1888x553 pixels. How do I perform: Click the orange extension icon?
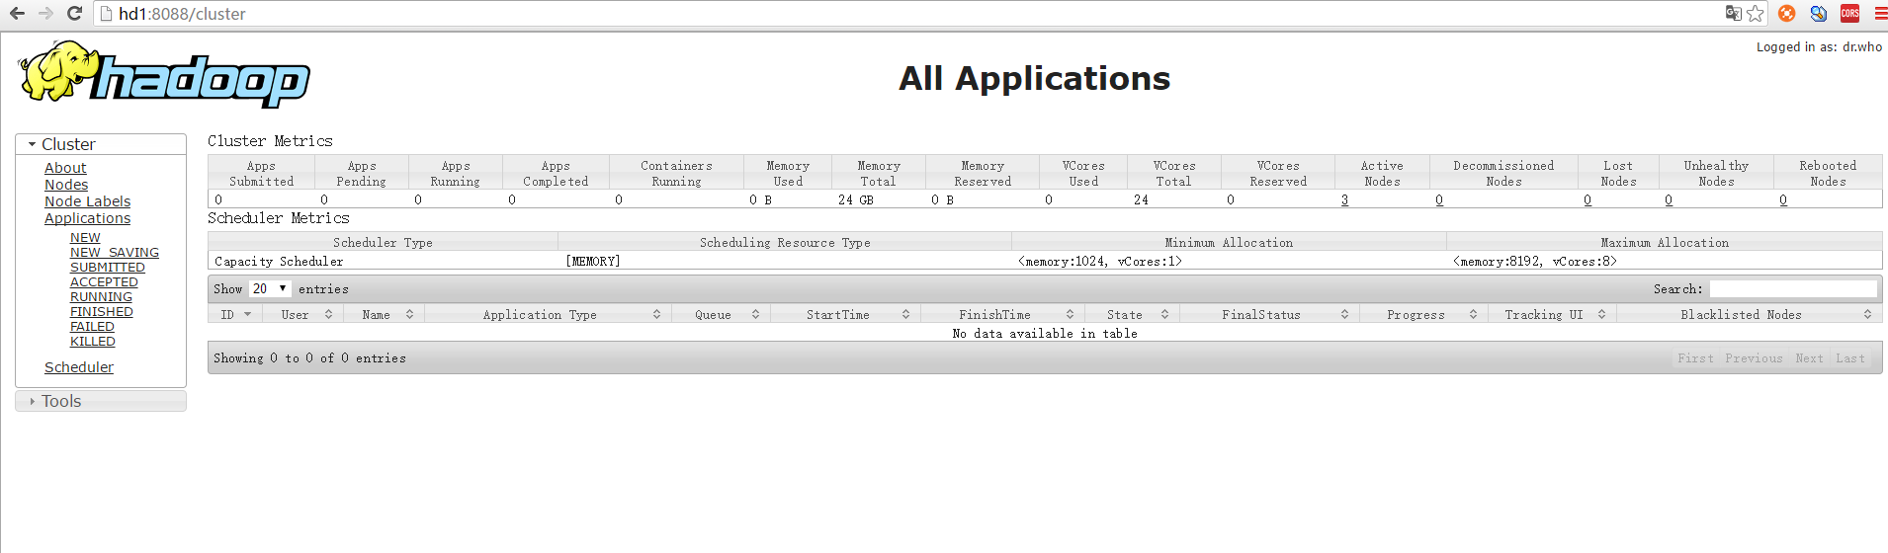1786,13
